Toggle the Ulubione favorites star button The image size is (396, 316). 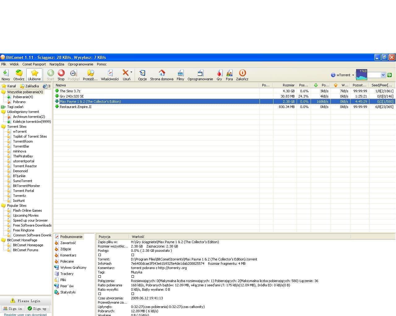34,75
